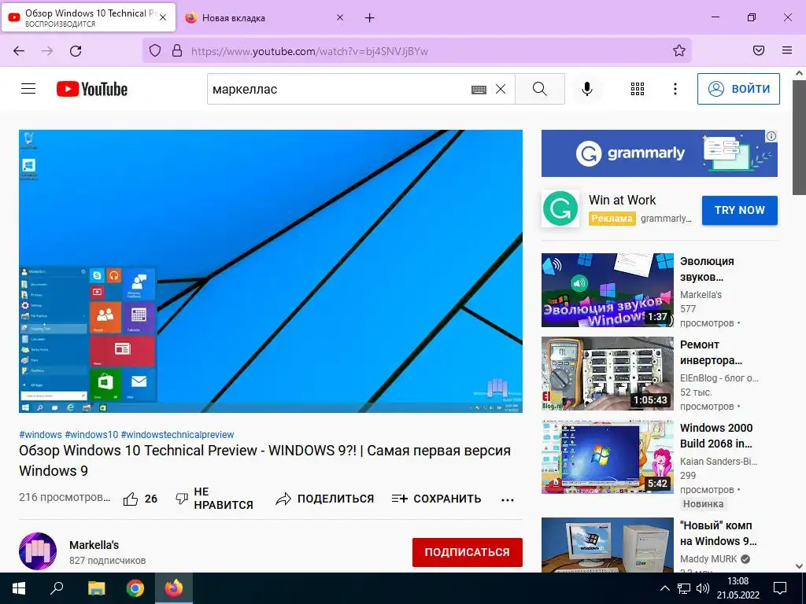This screenshot has width=806, height=604.
Task: Open the notification action center
Action: [780, 588]
